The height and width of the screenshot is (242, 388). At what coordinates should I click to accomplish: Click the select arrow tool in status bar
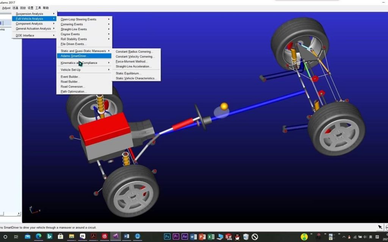click(x=380, y=227)
